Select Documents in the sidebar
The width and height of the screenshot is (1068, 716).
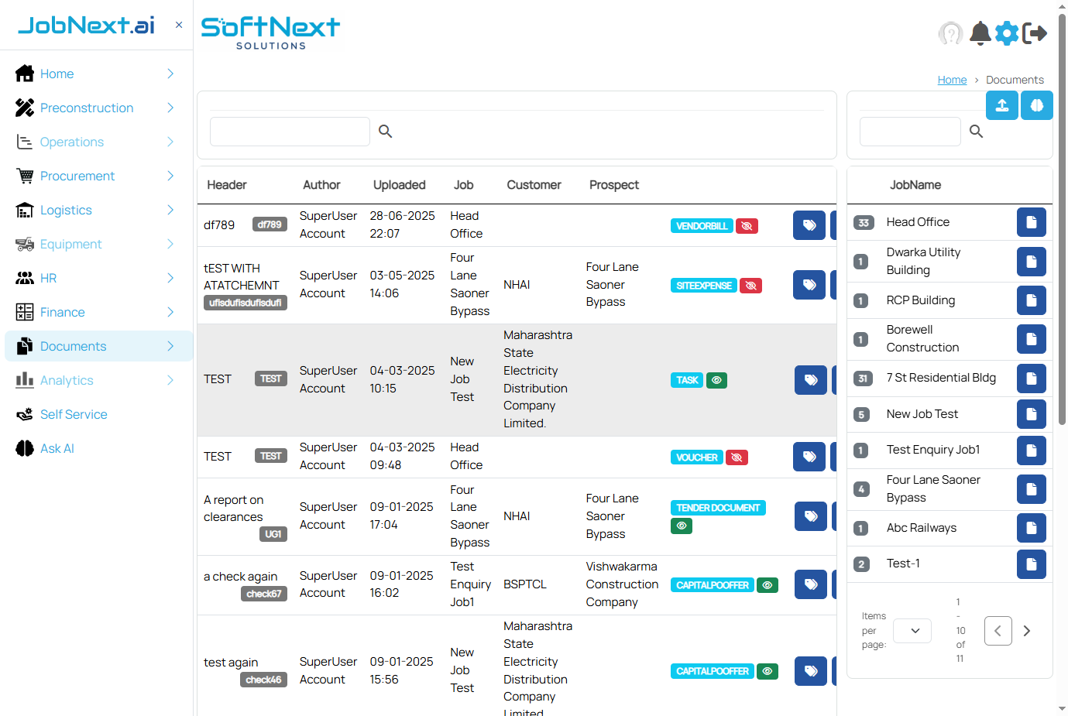[74, 346]
